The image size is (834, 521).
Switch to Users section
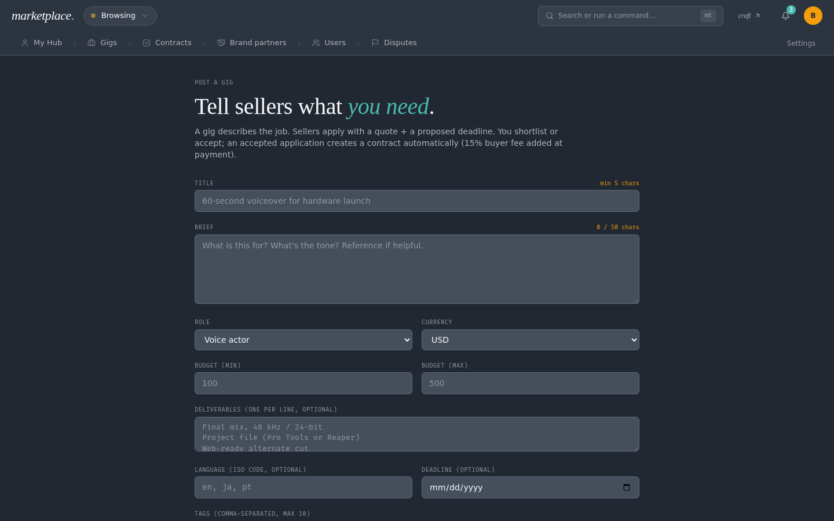329,43
